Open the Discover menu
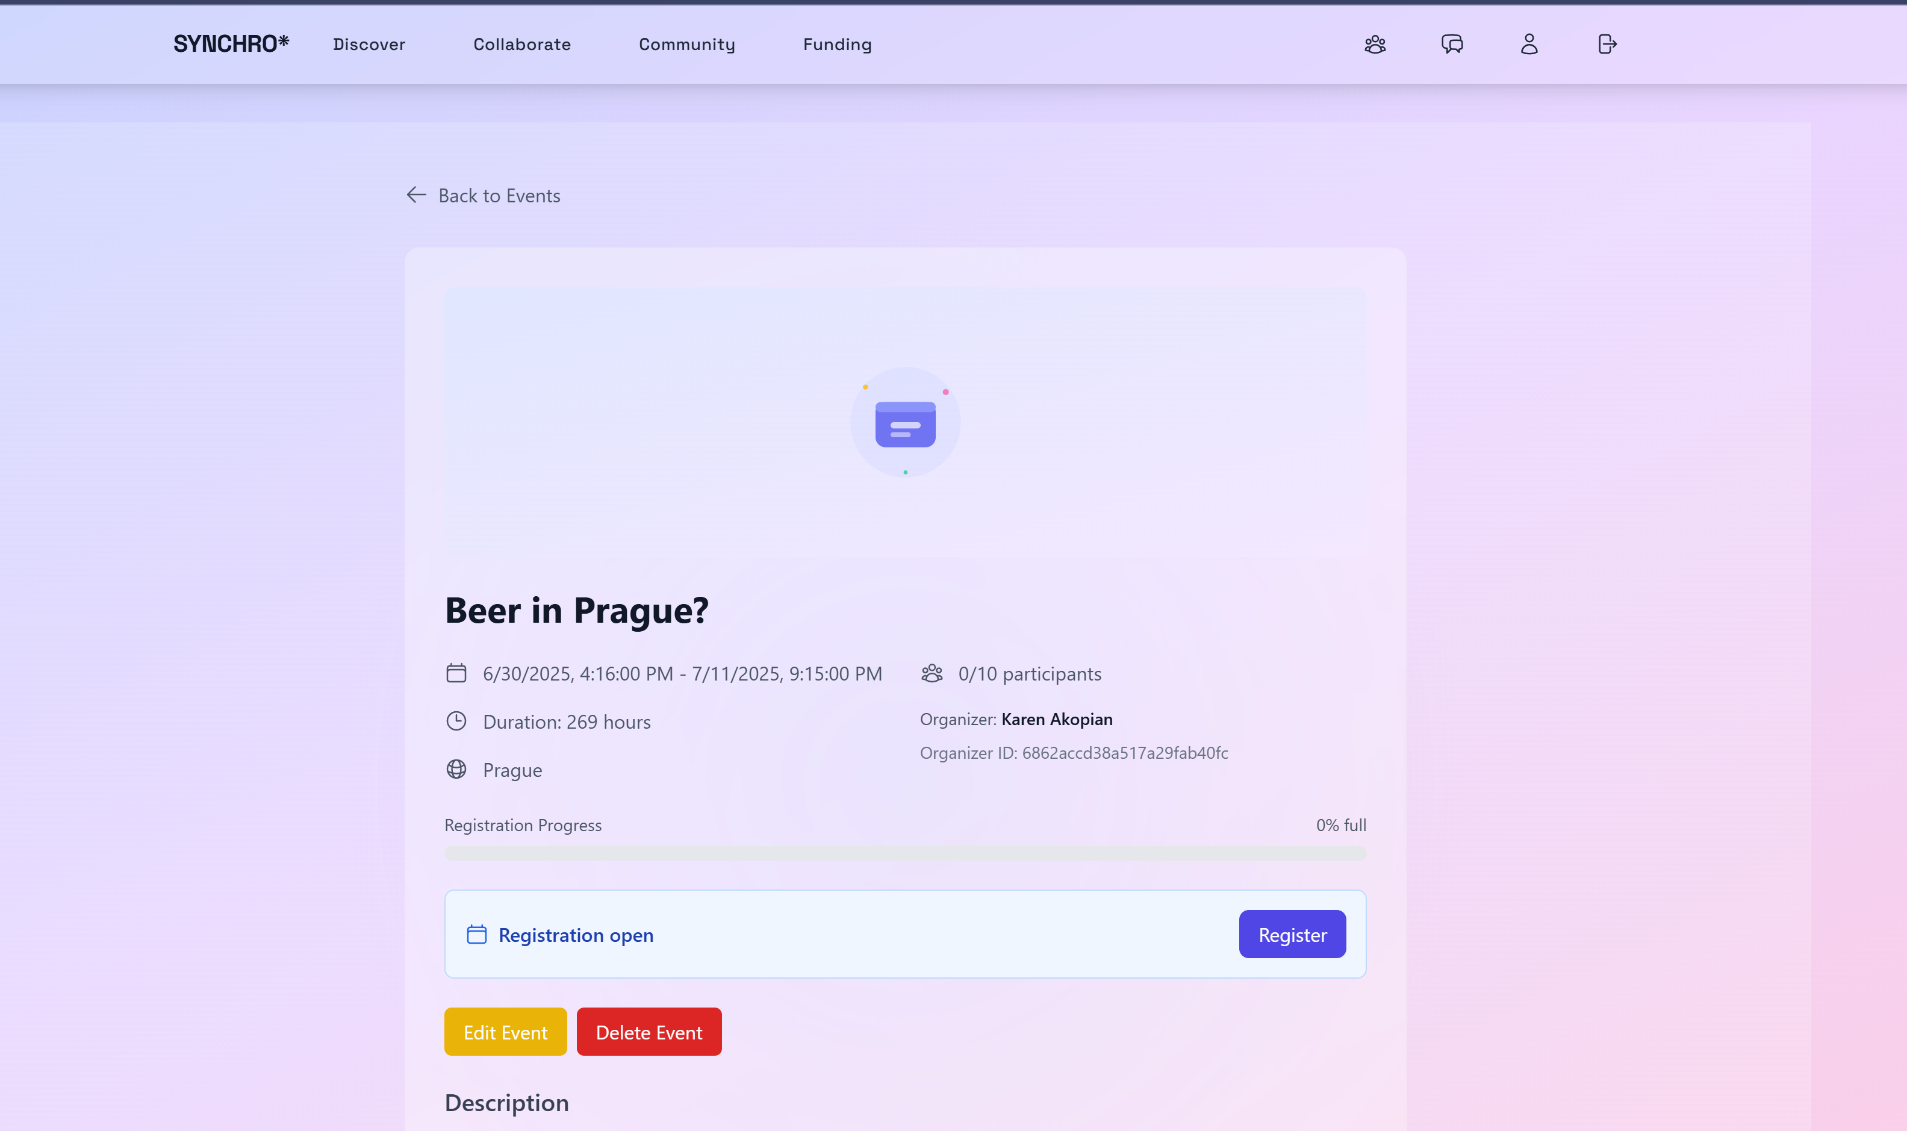This screenshot has height=1131, width=1907. (369, 44)
